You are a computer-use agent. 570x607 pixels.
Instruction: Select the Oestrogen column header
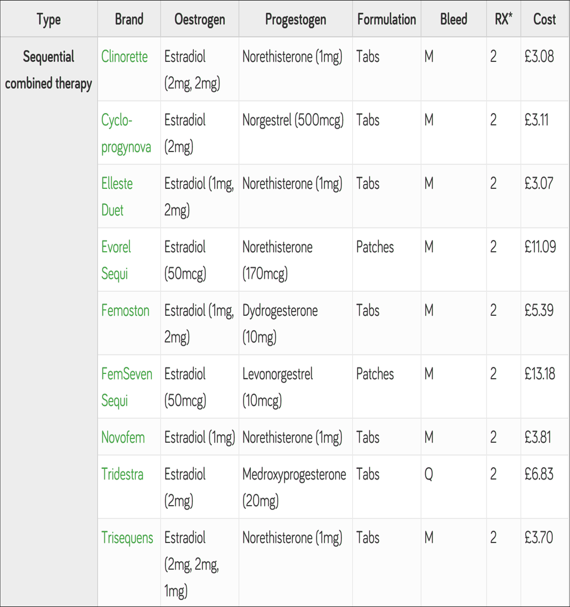(200, 19)
